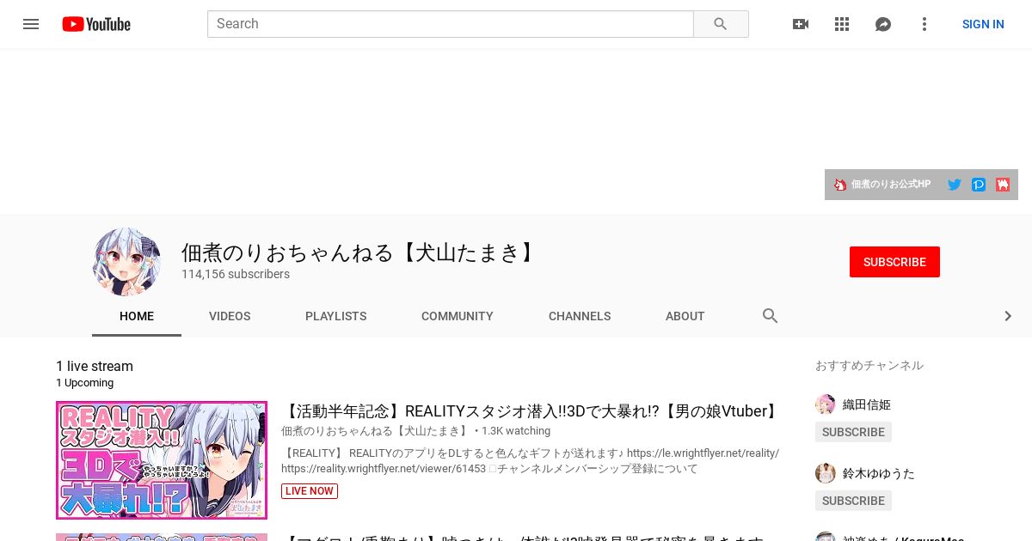The image size is (1032, 541).
Task: Switch to the HOME tab
Action: coord(137,316)
